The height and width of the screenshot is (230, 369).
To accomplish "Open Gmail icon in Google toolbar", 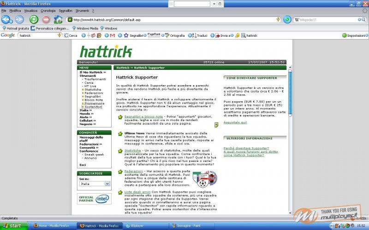I will [x=112, y=35].
